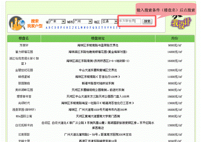Screen dimensions: 201x142
Task: Select the 尚领时代 property name
Action: (x=24, y=103)
